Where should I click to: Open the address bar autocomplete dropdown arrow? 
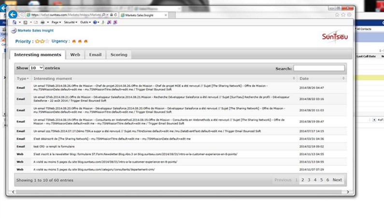(108, 15)
